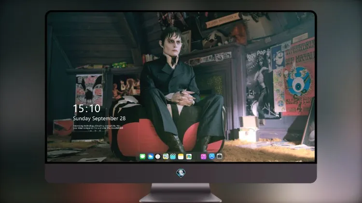Open the yellow Notes app

coord(181,157)
